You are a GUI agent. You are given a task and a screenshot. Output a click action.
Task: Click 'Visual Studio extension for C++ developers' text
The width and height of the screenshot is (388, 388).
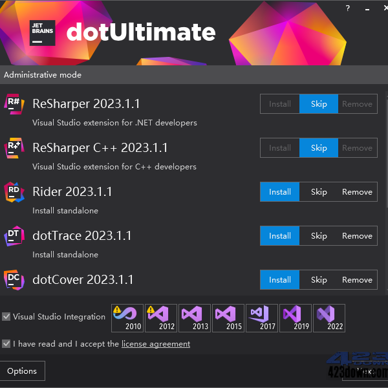point(114,167)
